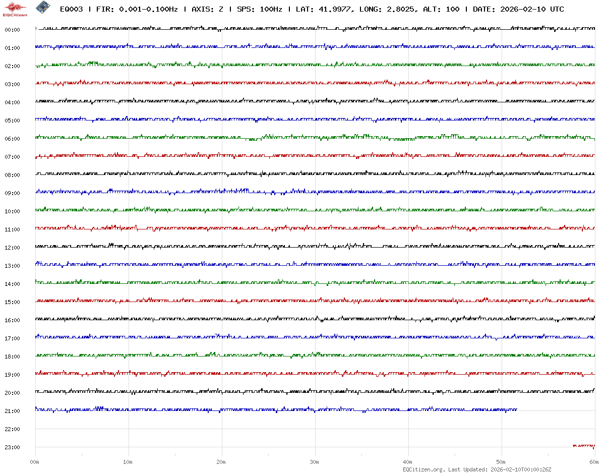Select the 00:00 hour row label
The image size is (605, 474).
click(12, 30)
